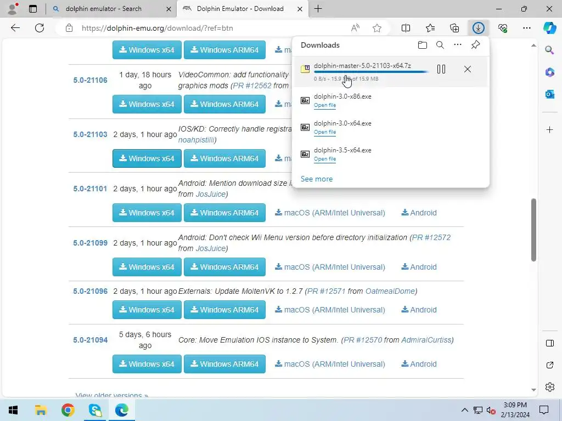Open Favorites list icon
This screenshot has width=562, height=421.
click(x=430, y=28)
